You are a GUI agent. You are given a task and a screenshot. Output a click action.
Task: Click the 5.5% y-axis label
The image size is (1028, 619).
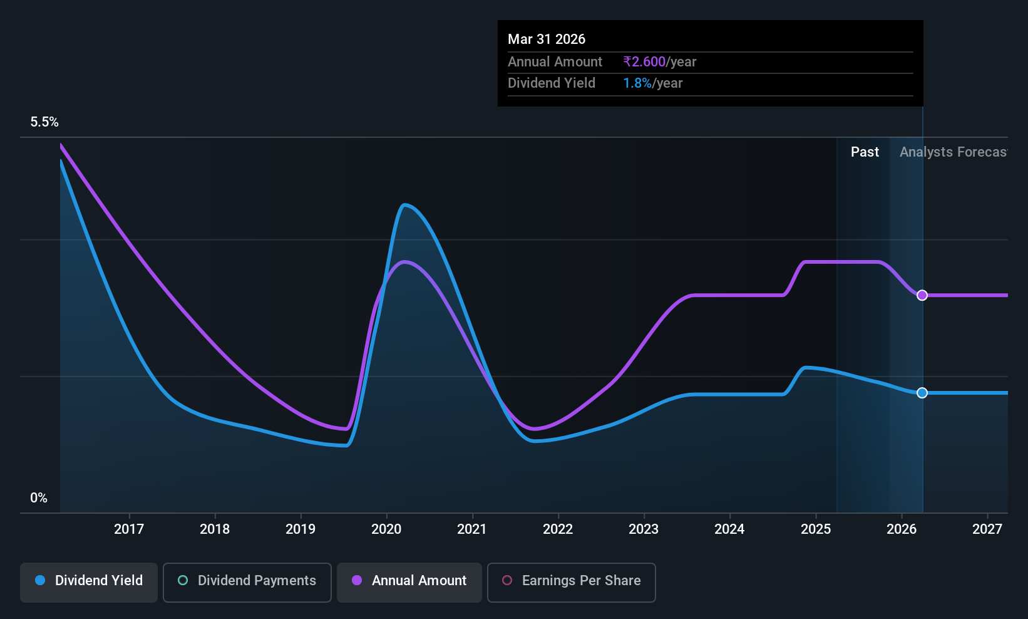coord(44,122)
